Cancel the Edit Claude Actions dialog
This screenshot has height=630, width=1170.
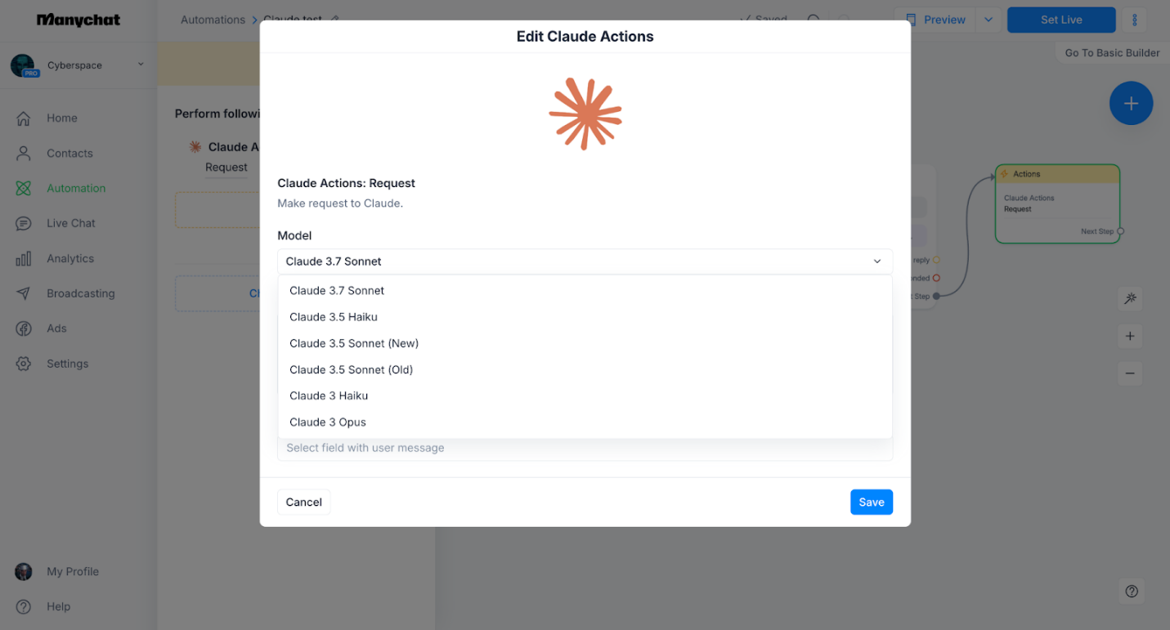pyautogui.click(x=303, y=502)
